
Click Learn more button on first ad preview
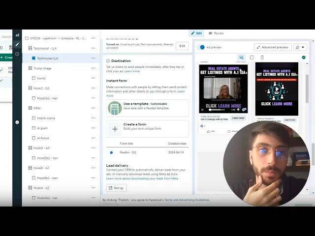pyautogui.click(x=238, y=118)
